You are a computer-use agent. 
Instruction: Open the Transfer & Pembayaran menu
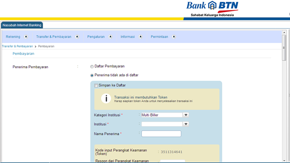tap(53, 37)
